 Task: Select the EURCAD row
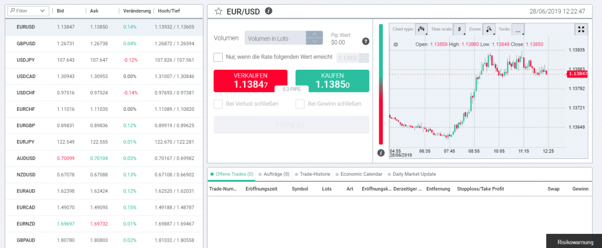pos(104,208)
